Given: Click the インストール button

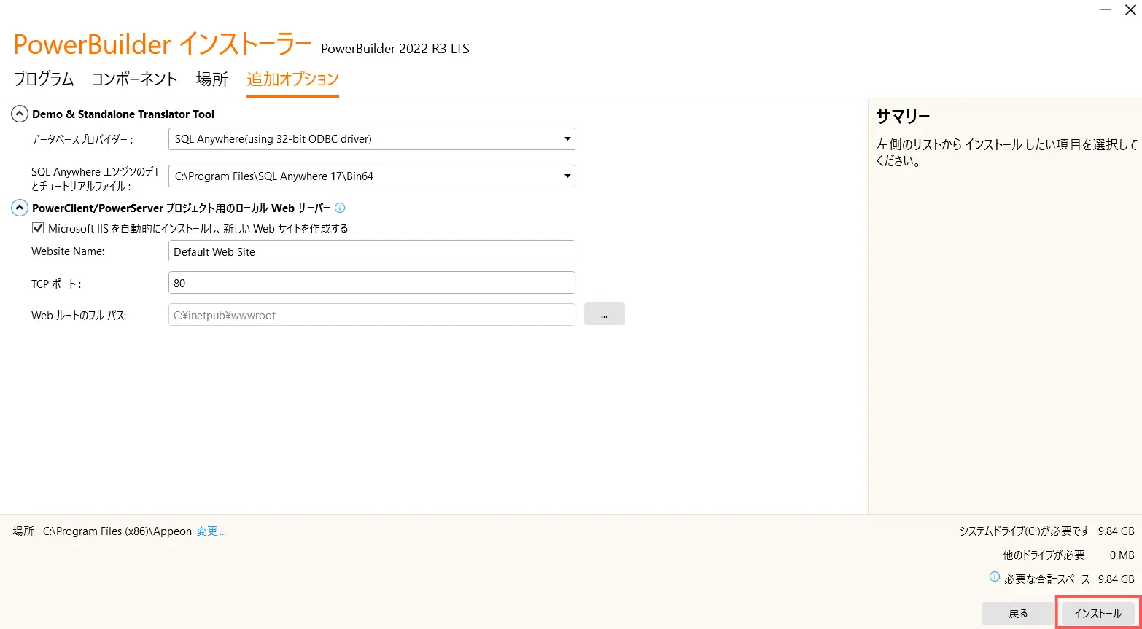Looking at the screenshot, I should pyautogui.click(x=1098, y=614).
